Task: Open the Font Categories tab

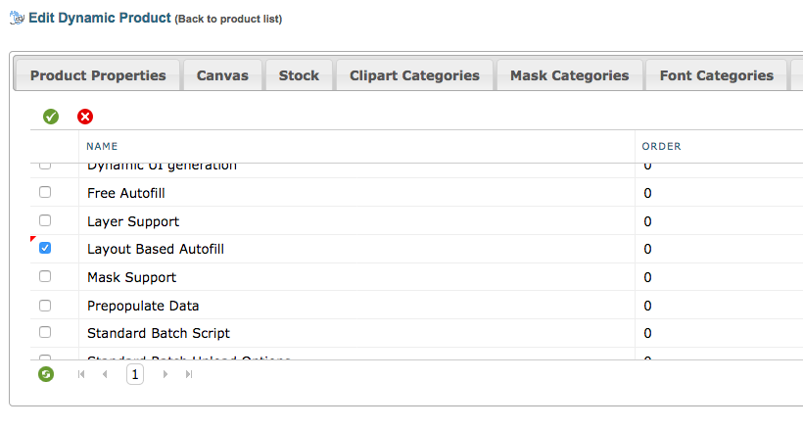Action: pos(717,75)
